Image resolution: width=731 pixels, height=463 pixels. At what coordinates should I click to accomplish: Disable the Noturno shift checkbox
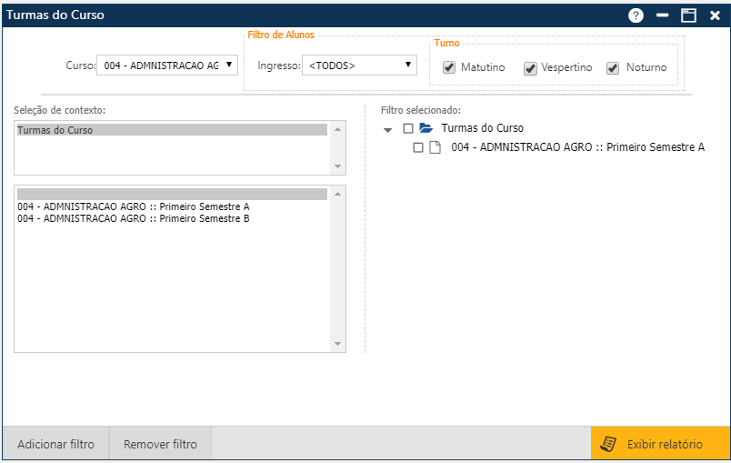click(x=613, y=68)
